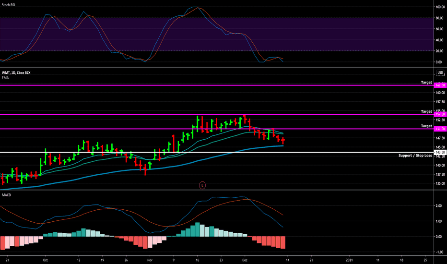Click 147.50 on the price scale
Image resolution: width=447 pixels, height=264 pixels.
coord(440,138)
